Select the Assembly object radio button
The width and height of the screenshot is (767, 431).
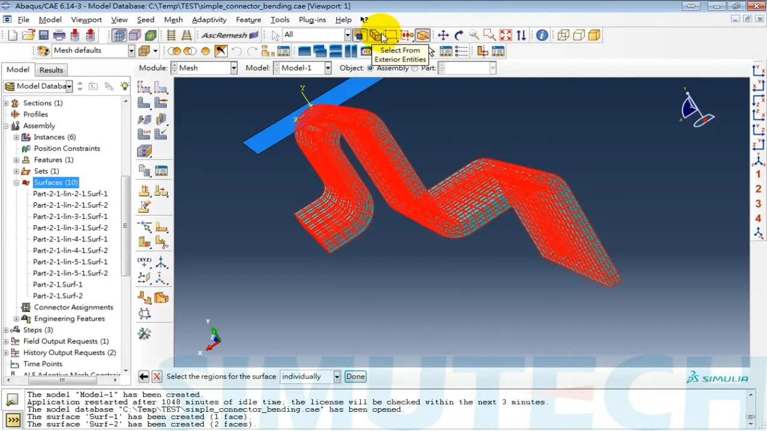tap(370, 68)
